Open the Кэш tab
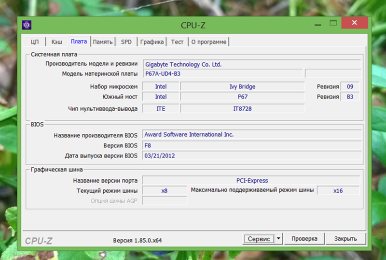386x260 pixels. pos(56,42)
